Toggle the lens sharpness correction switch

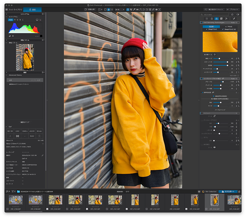(202, 78)
